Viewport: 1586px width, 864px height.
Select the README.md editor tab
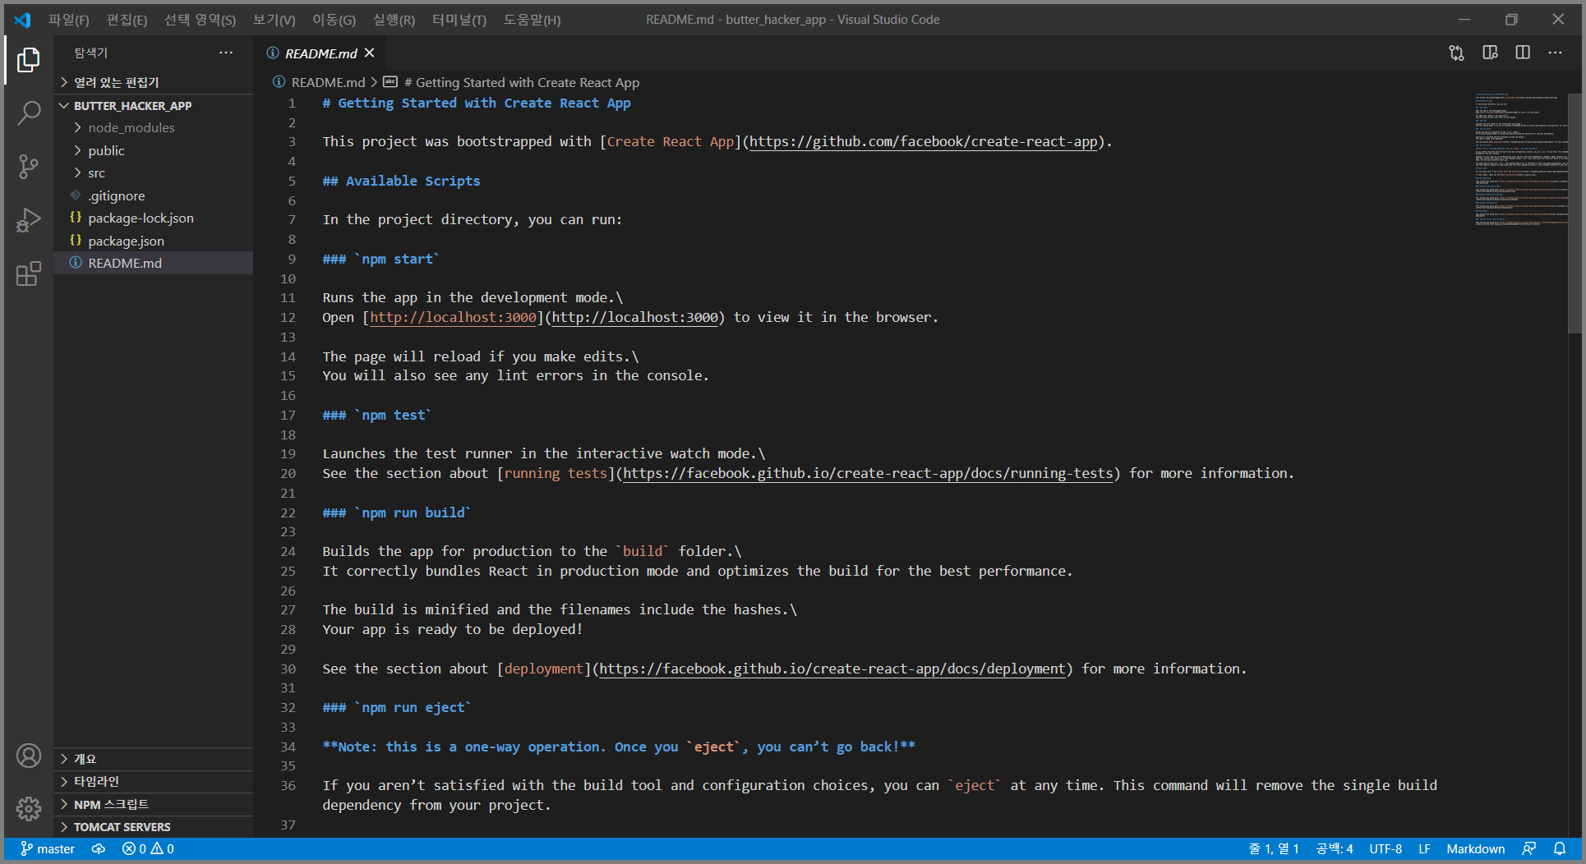(x=320, y=53)
